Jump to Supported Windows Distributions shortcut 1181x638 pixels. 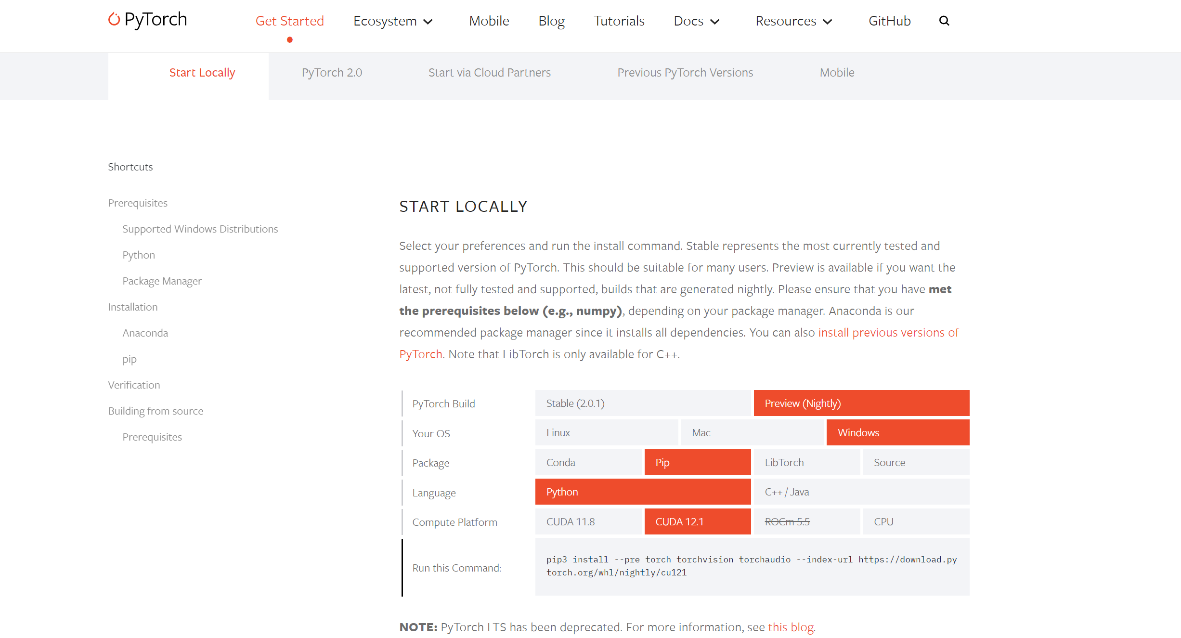coord(200,229)
